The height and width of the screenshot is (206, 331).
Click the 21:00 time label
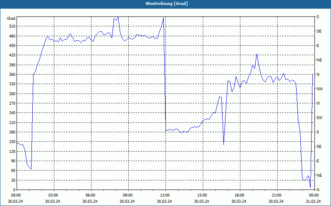tap(277, 195)
